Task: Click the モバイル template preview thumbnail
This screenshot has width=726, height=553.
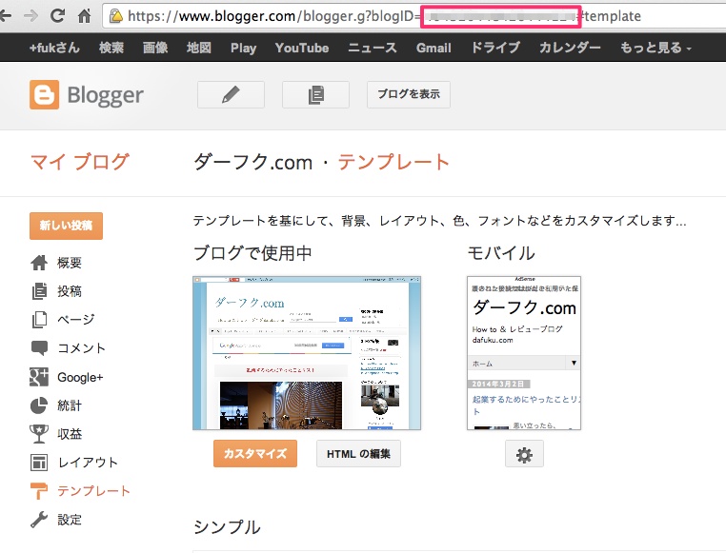Action: coord(524,353)
